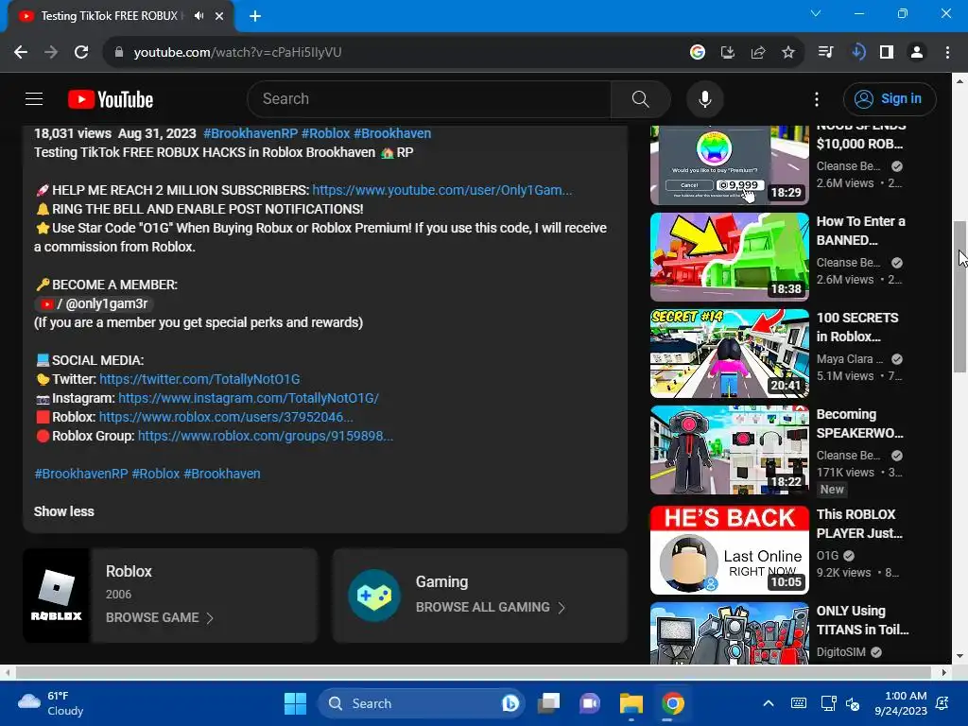Click the BROWSE GAME chevron arrow

[210, 618]
